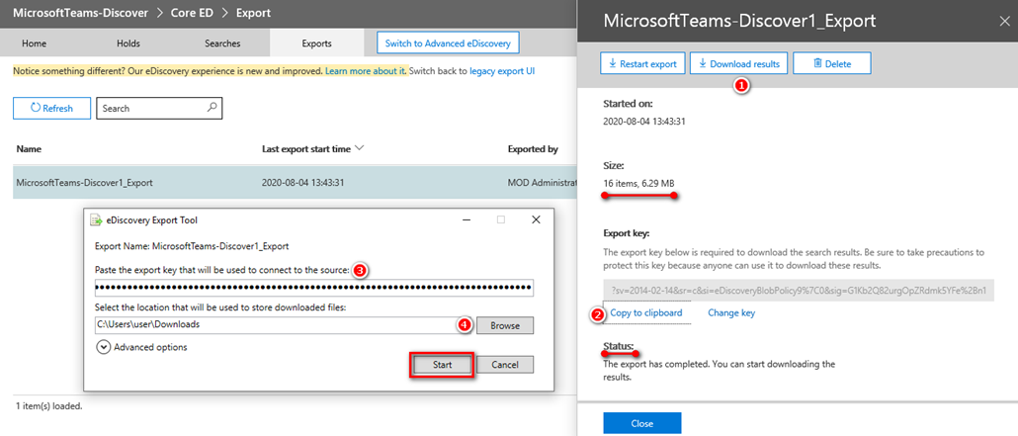Sort by Name column header
Image resolution: width=1018 pixels, height=436 pixels.
(29, 149)
